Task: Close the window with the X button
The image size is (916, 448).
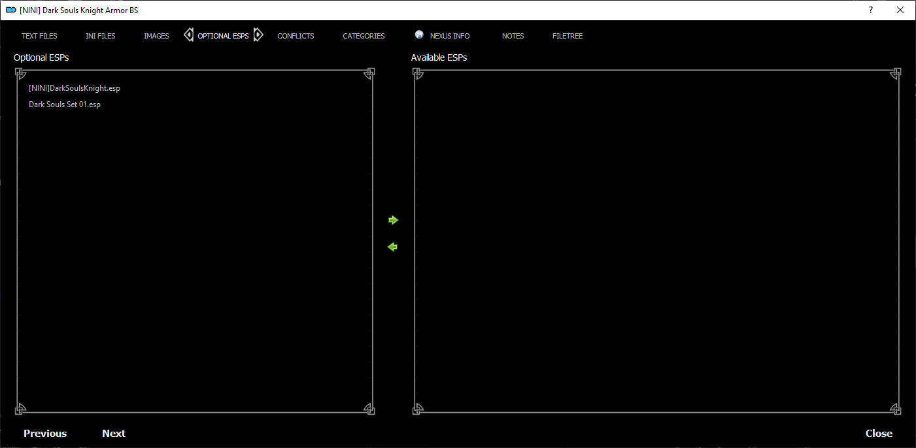Action: 900,10
